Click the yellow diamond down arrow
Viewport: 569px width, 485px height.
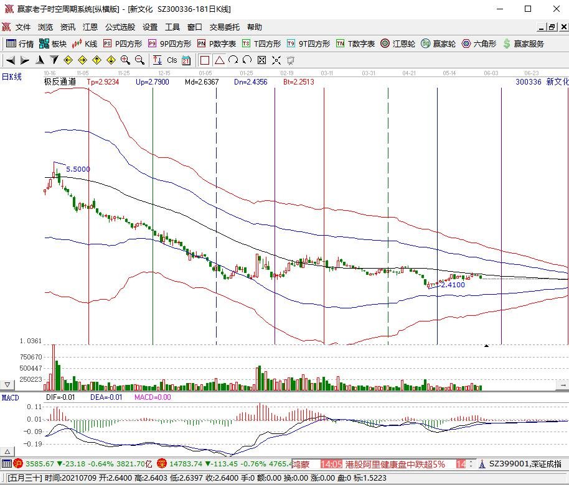[x=111, y=60]
